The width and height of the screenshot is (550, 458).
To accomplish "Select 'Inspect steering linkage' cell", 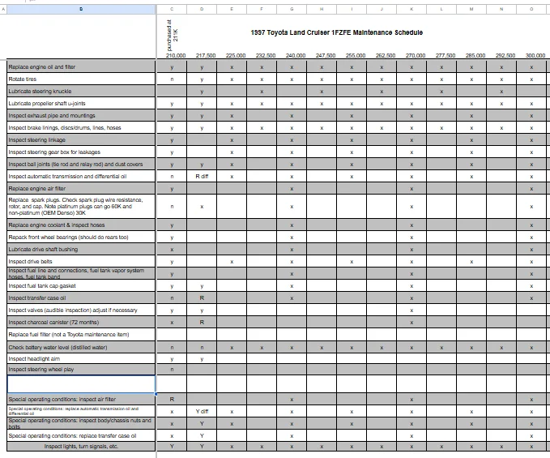I will pos(81,140).
